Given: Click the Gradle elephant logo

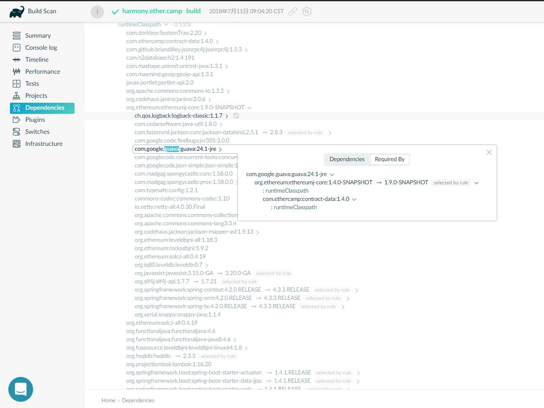Looking at the screenshot, I should (17, 12).
